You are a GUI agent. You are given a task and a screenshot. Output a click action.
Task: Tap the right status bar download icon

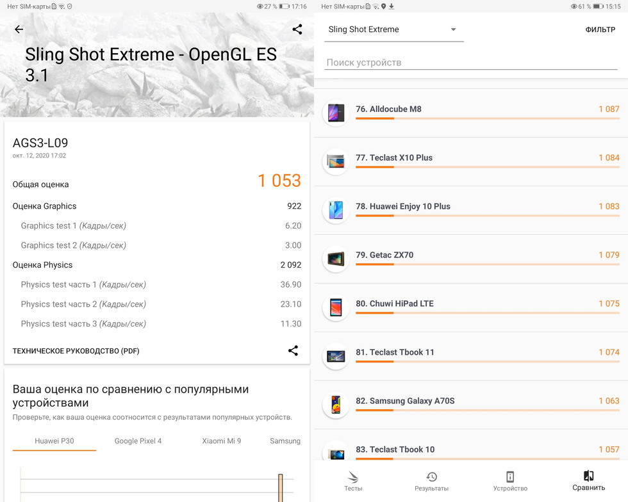[392, 6]
